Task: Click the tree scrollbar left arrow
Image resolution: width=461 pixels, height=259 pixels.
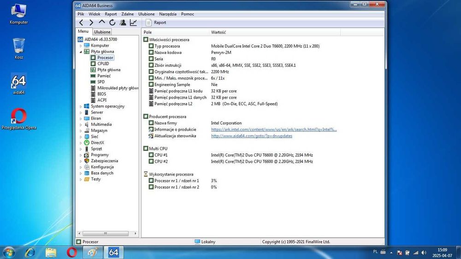Action: [x=78, y=234]
